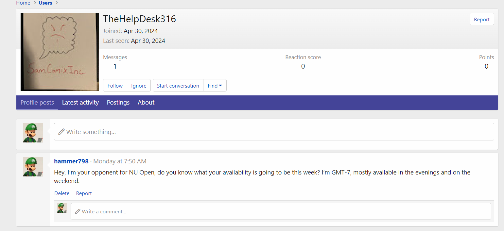Click pencil icon in Write something field

[x=61, y=132]
